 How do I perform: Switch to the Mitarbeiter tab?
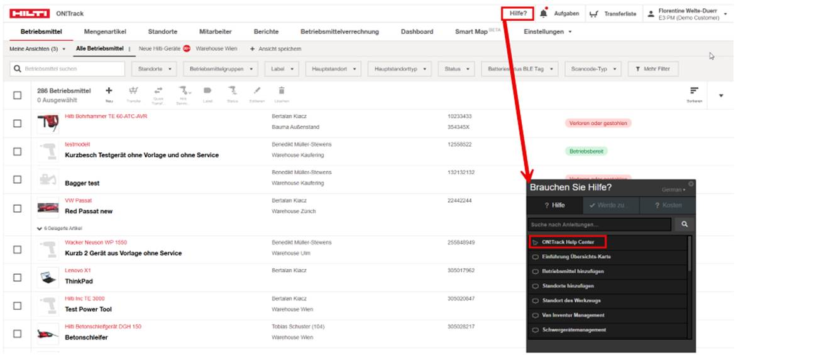(215, 32)
